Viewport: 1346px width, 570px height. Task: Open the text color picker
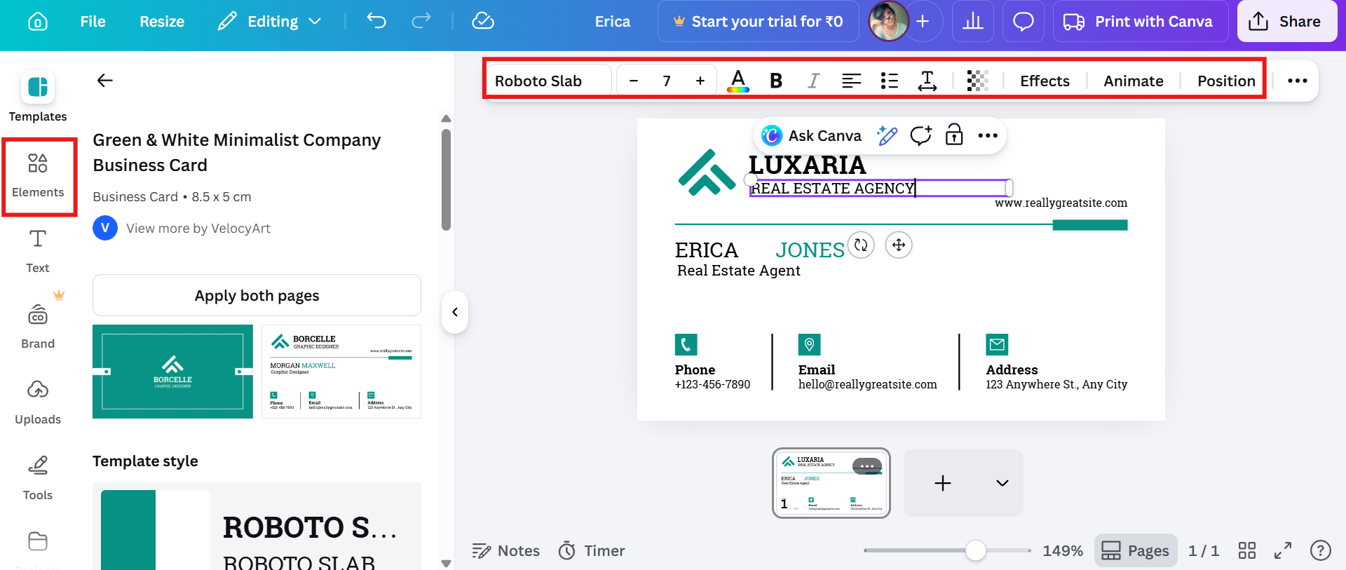(738, 81)
